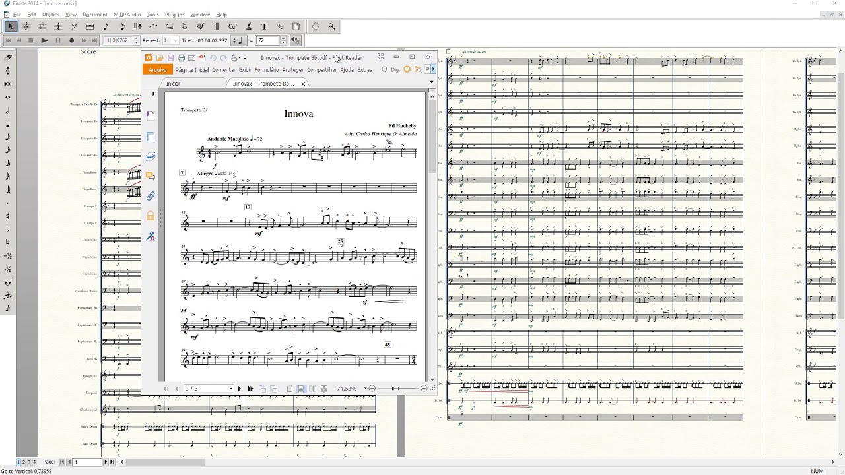
Task: Select the Eraser in Simple Entry palette
Action: (x=7, y=57)
